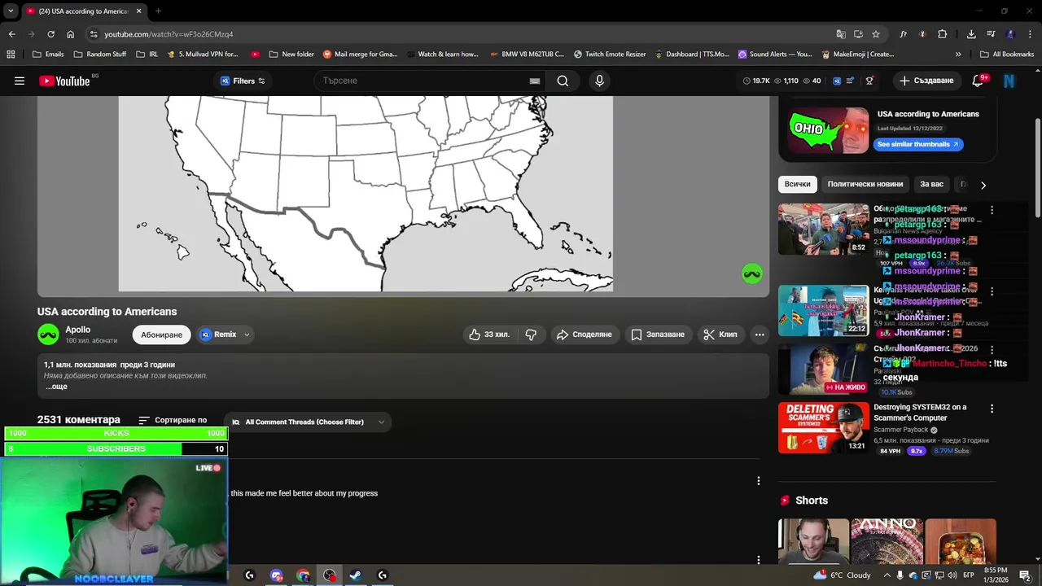The height and width of the screenshot is (586, 1042).
Task: Open comments sort menu Сортиране по
Action: click(x=173, y=420)
